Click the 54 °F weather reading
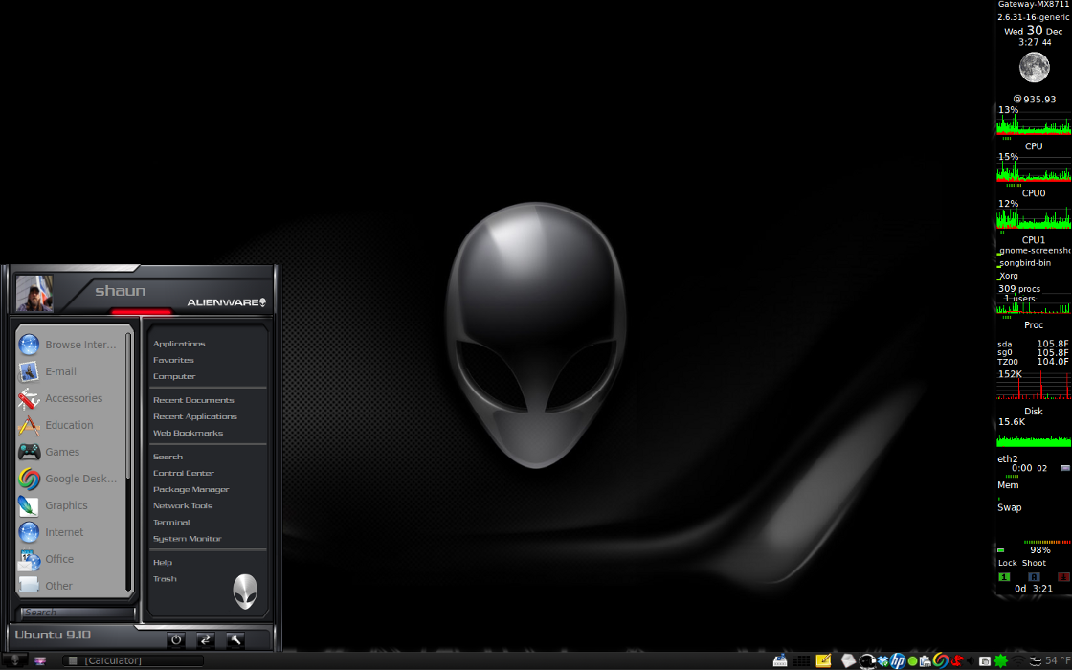1072x670 pixels. [1058, 660]
